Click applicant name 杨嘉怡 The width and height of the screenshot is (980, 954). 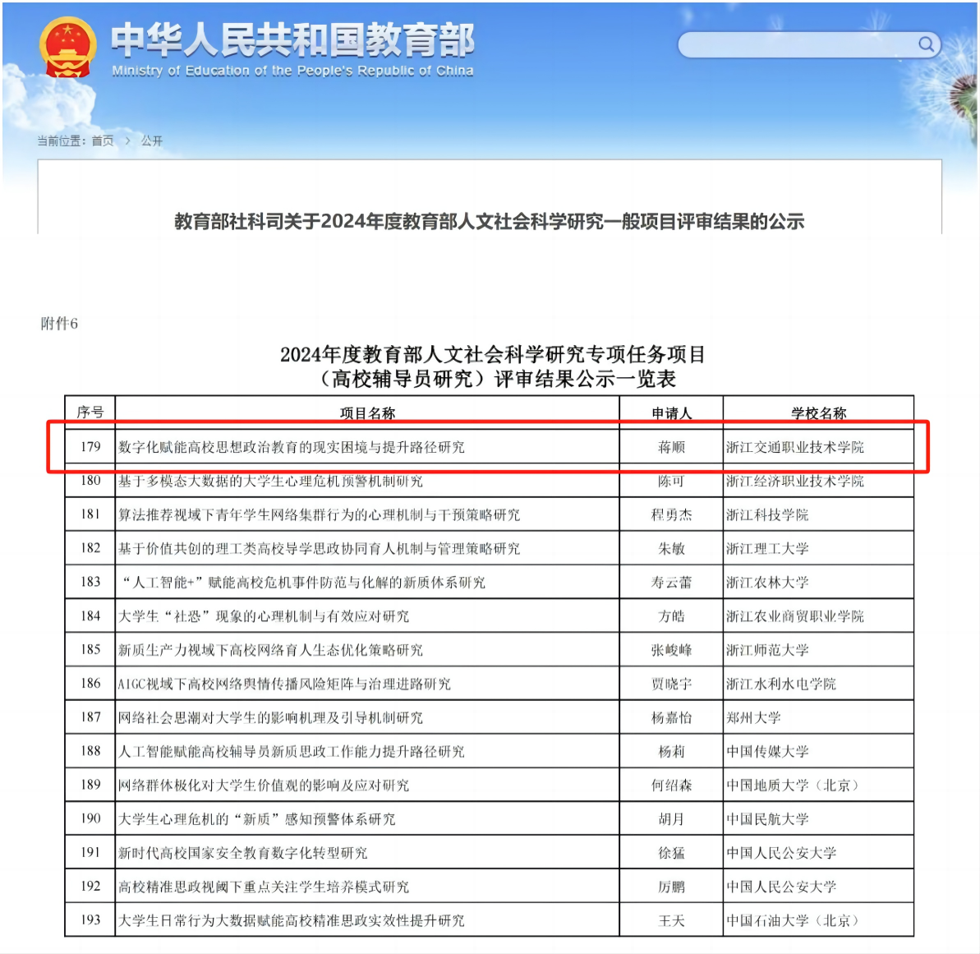click(x=671, y=717)
